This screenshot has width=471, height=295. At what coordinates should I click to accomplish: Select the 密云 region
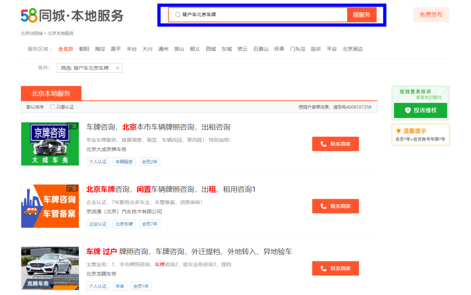point(242,49)
